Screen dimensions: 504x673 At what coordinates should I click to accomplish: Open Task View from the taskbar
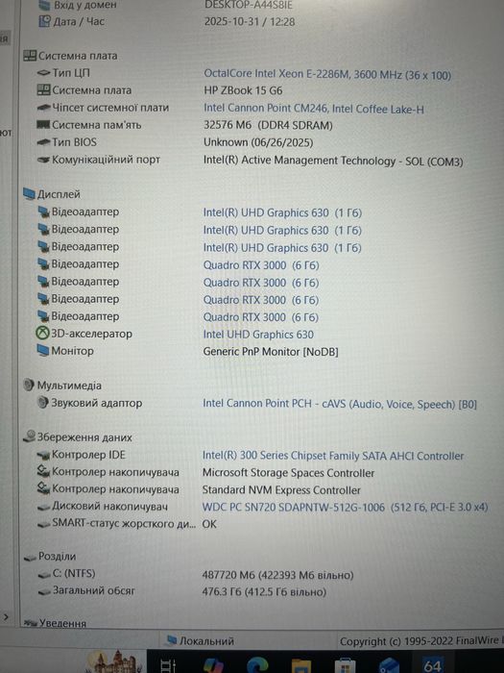[x=168, y=665]
